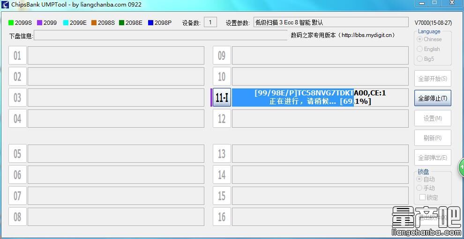Click the 设置参数 parameter field
464x239 pixels.
coord(331,22)
